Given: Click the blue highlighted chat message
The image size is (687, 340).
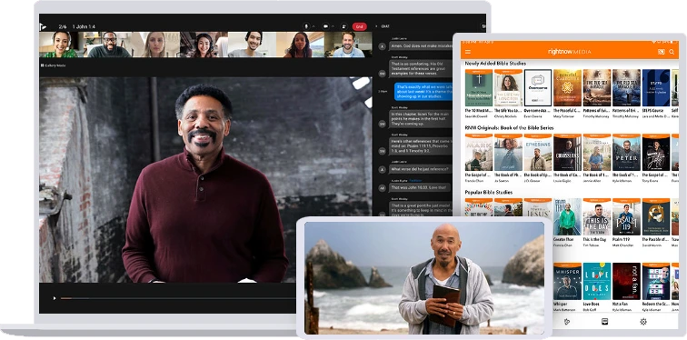Looking at the screenshot, I should (423, 92).
